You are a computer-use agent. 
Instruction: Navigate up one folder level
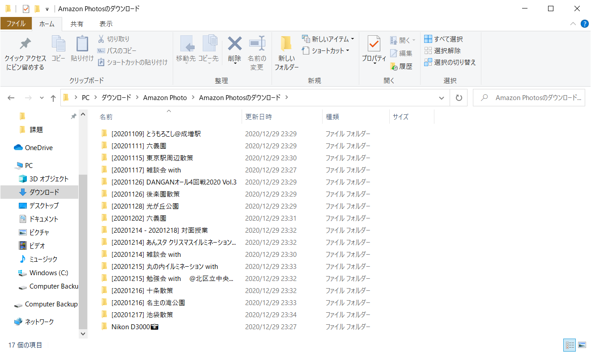tap(53, 98)
